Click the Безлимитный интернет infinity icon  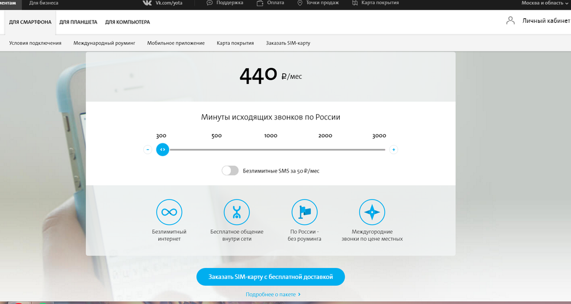tap(170, 212)
